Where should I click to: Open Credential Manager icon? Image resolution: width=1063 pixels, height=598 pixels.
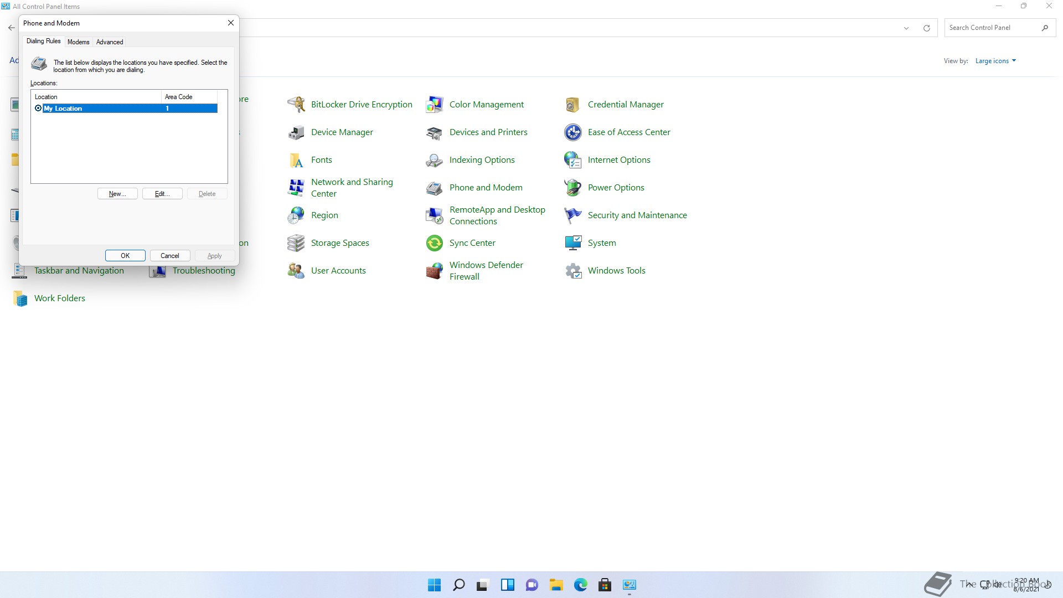click(573, 104)
